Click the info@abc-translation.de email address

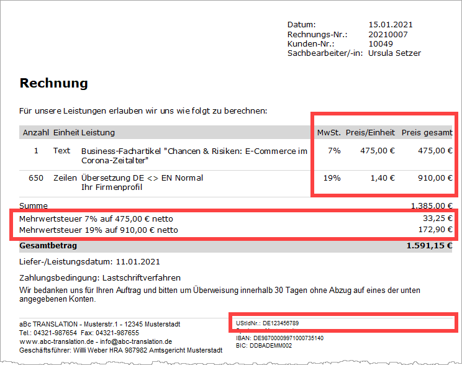[x=136, y=342]
